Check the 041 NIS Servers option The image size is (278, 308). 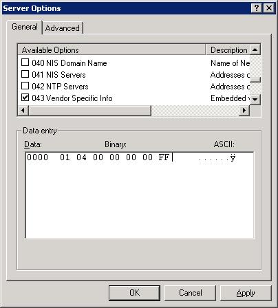25,74
